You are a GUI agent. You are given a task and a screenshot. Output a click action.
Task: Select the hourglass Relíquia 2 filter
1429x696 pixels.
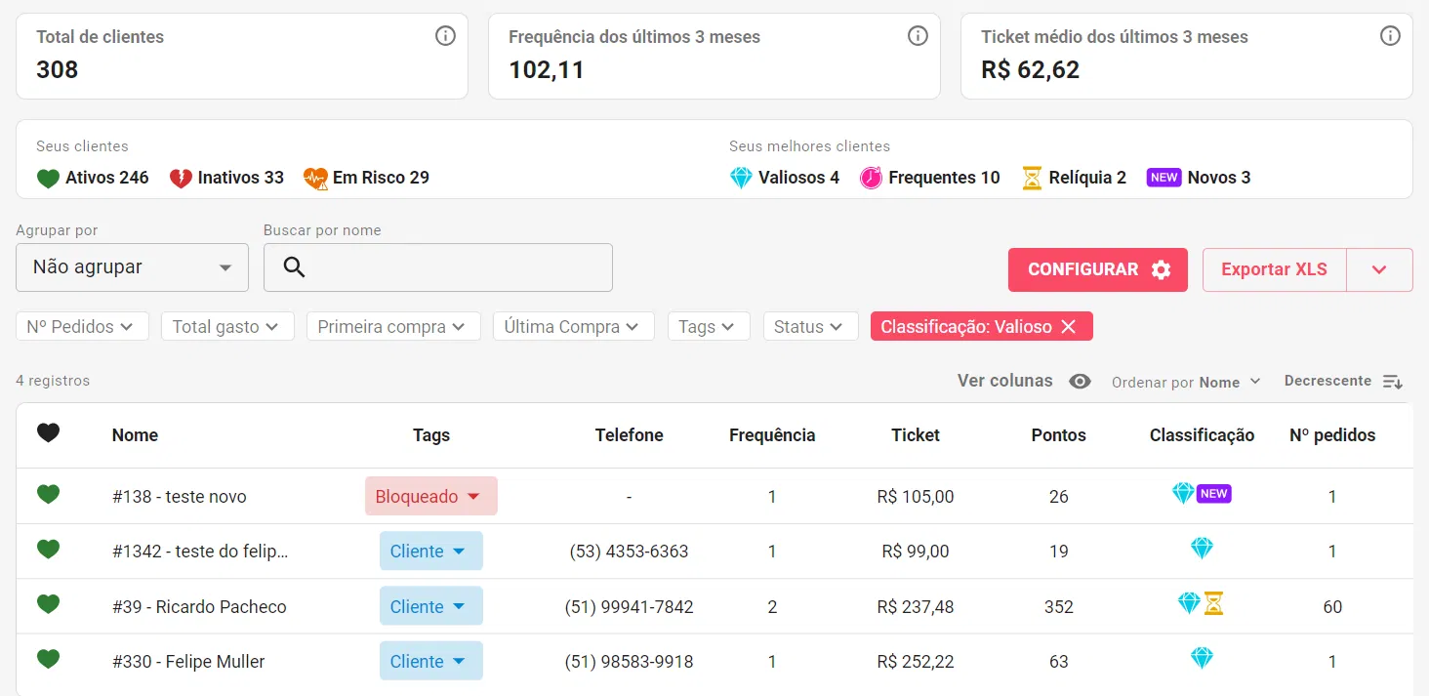1074,178
